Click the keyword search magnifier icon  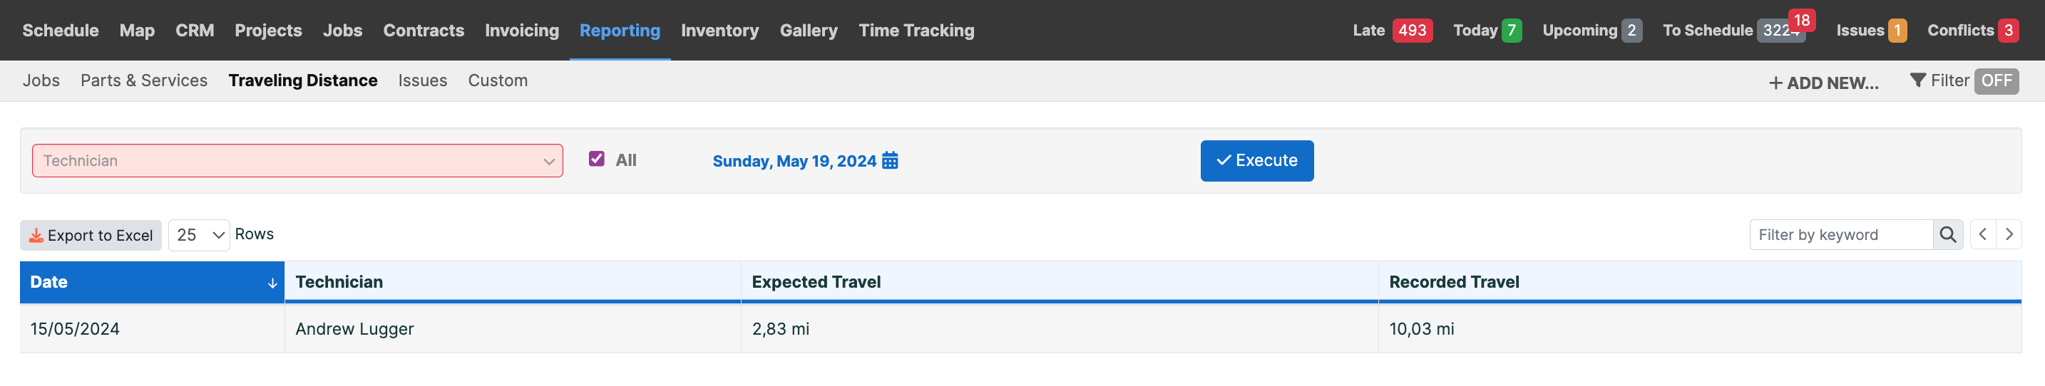pos(1947,234)
